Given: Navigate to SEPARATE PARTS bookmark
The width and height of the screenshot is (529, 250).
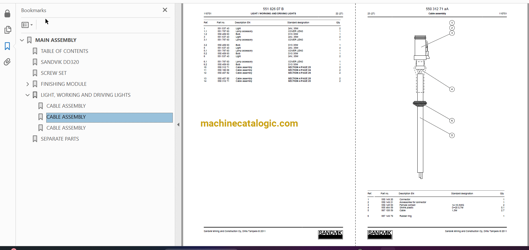Looking at the screenshot, I should coord(60,139).
